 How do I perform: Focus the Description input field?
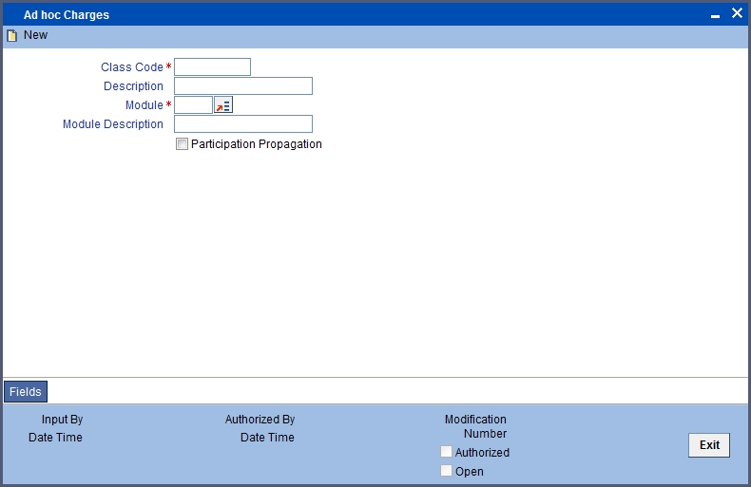tap(243, 86)
